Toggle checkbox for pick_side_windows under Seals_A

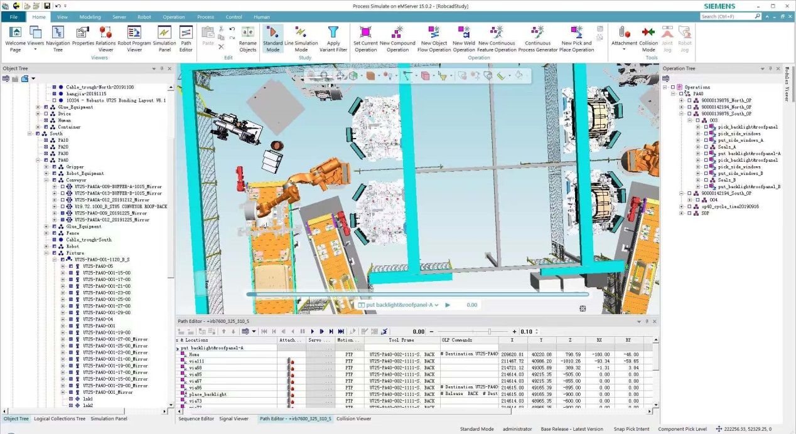point(706,167)
